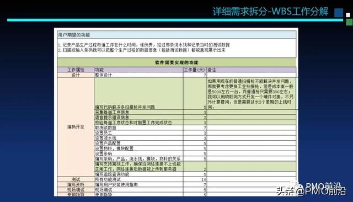Click the 用户期望的功能 header bar
353x202 pixels.
[176, 35]
